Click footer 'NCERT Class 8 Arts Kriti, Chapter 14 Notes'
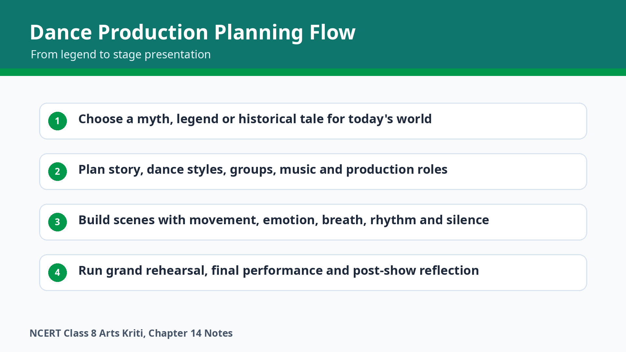The image size is (626, 352). (x=131, y=333)
